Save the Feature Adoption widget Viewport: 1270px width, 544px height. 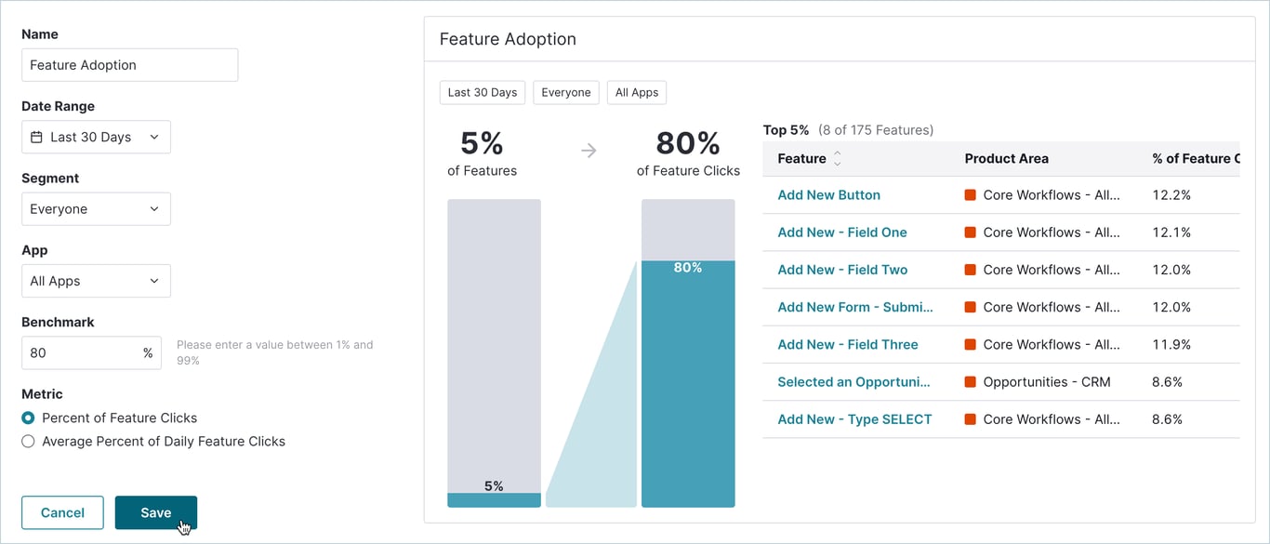156,512
